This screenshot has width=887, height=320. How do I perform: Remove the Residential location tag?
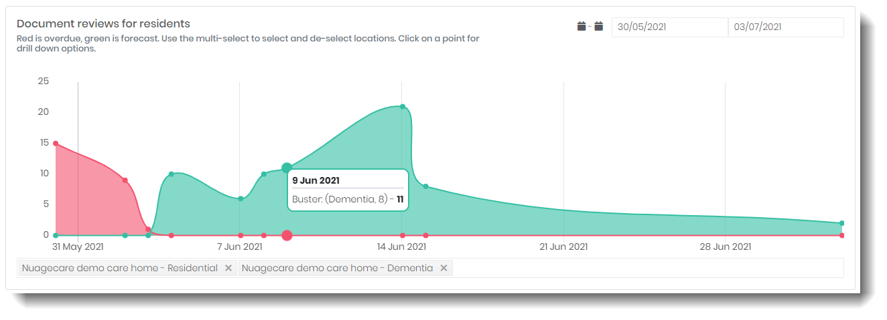coord(228,268)
